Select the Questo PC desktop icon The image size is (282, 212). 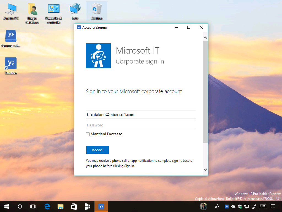(11, 12)
